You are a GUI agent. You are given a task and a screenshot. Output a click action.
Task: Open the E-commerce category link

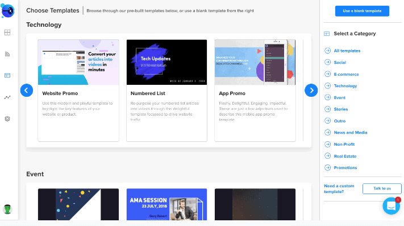pyautogui.click(x=346, y=75)
